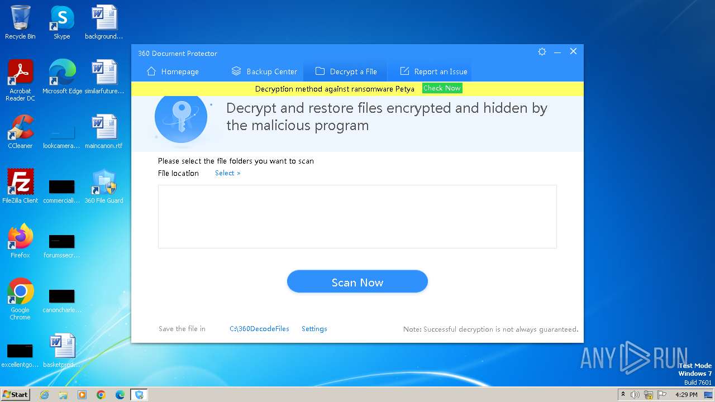
Task: Open the Start menu
Action: [x=16, y=394]
